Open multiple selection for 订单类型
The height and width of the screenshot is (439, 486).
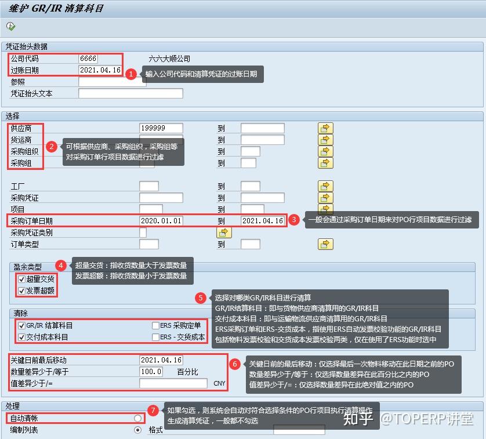click(325, 244)
